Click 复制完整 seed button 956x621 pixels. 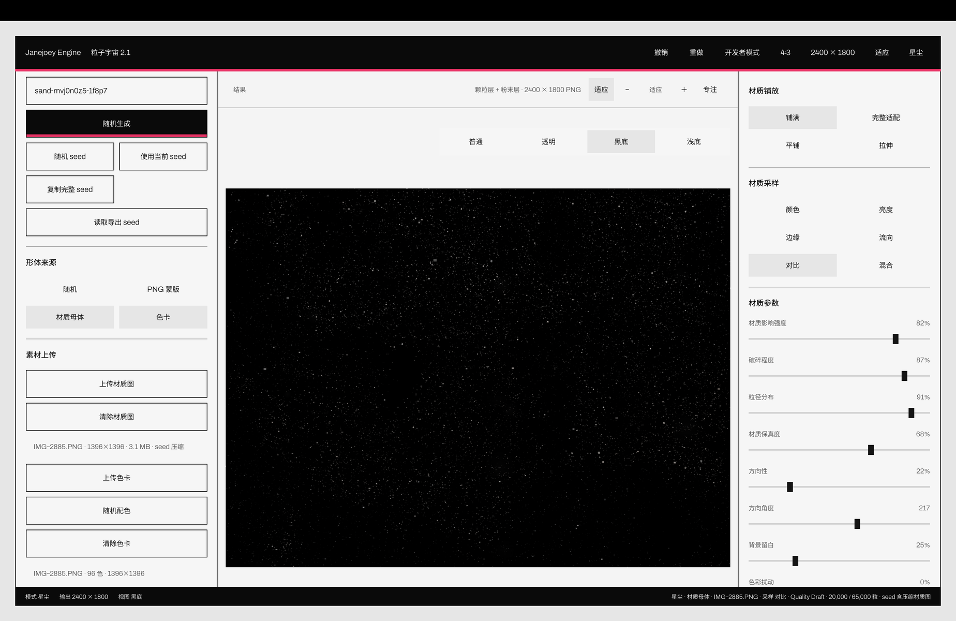(70, 189)
